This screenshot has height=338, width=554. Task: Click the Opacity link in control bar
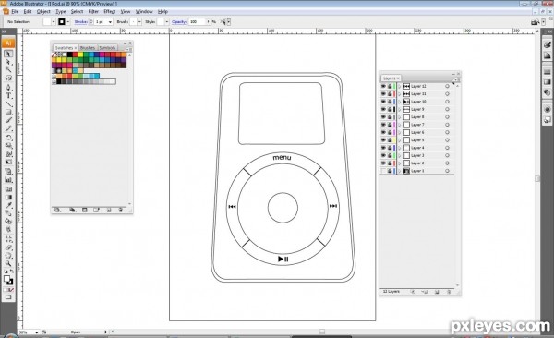(x=179, y=22)
